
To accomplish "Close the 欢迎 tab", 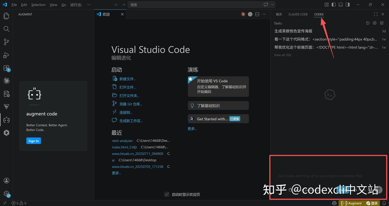I will pos(122,14).
